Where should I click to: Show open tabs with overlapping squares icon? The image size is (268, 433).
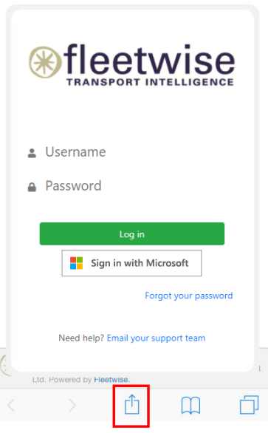point(249,405)
